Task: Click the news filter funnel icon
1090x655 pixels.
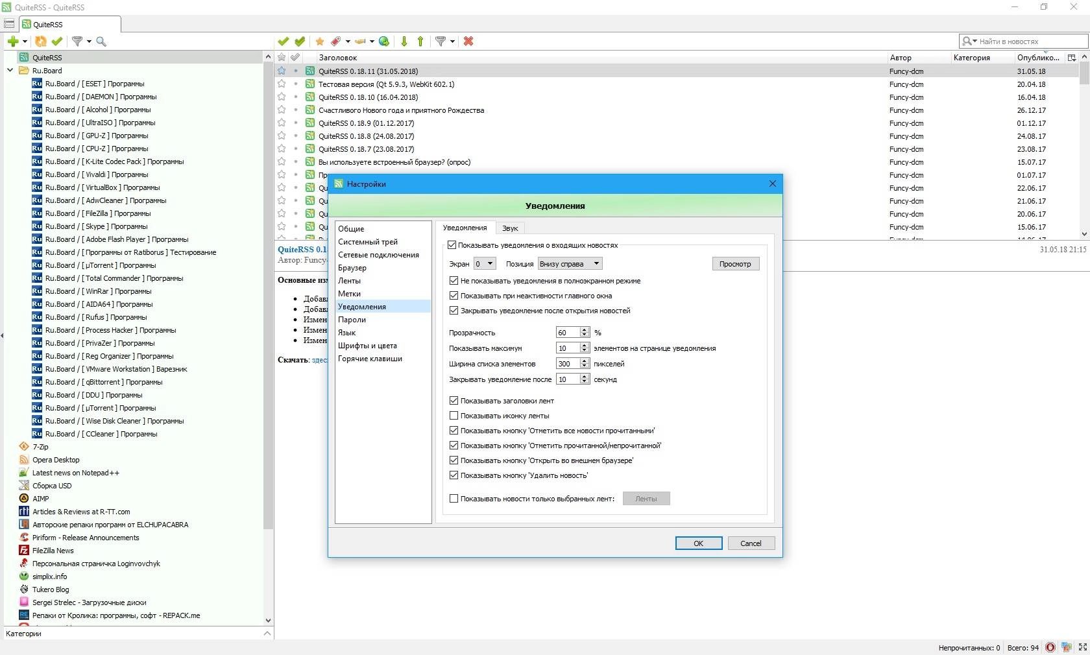Action: (441, 42)
